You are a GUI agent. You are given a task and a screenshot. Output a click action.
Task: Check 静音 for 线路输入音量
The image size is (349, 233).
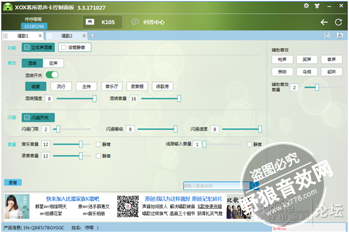click(x=250, y=144)
